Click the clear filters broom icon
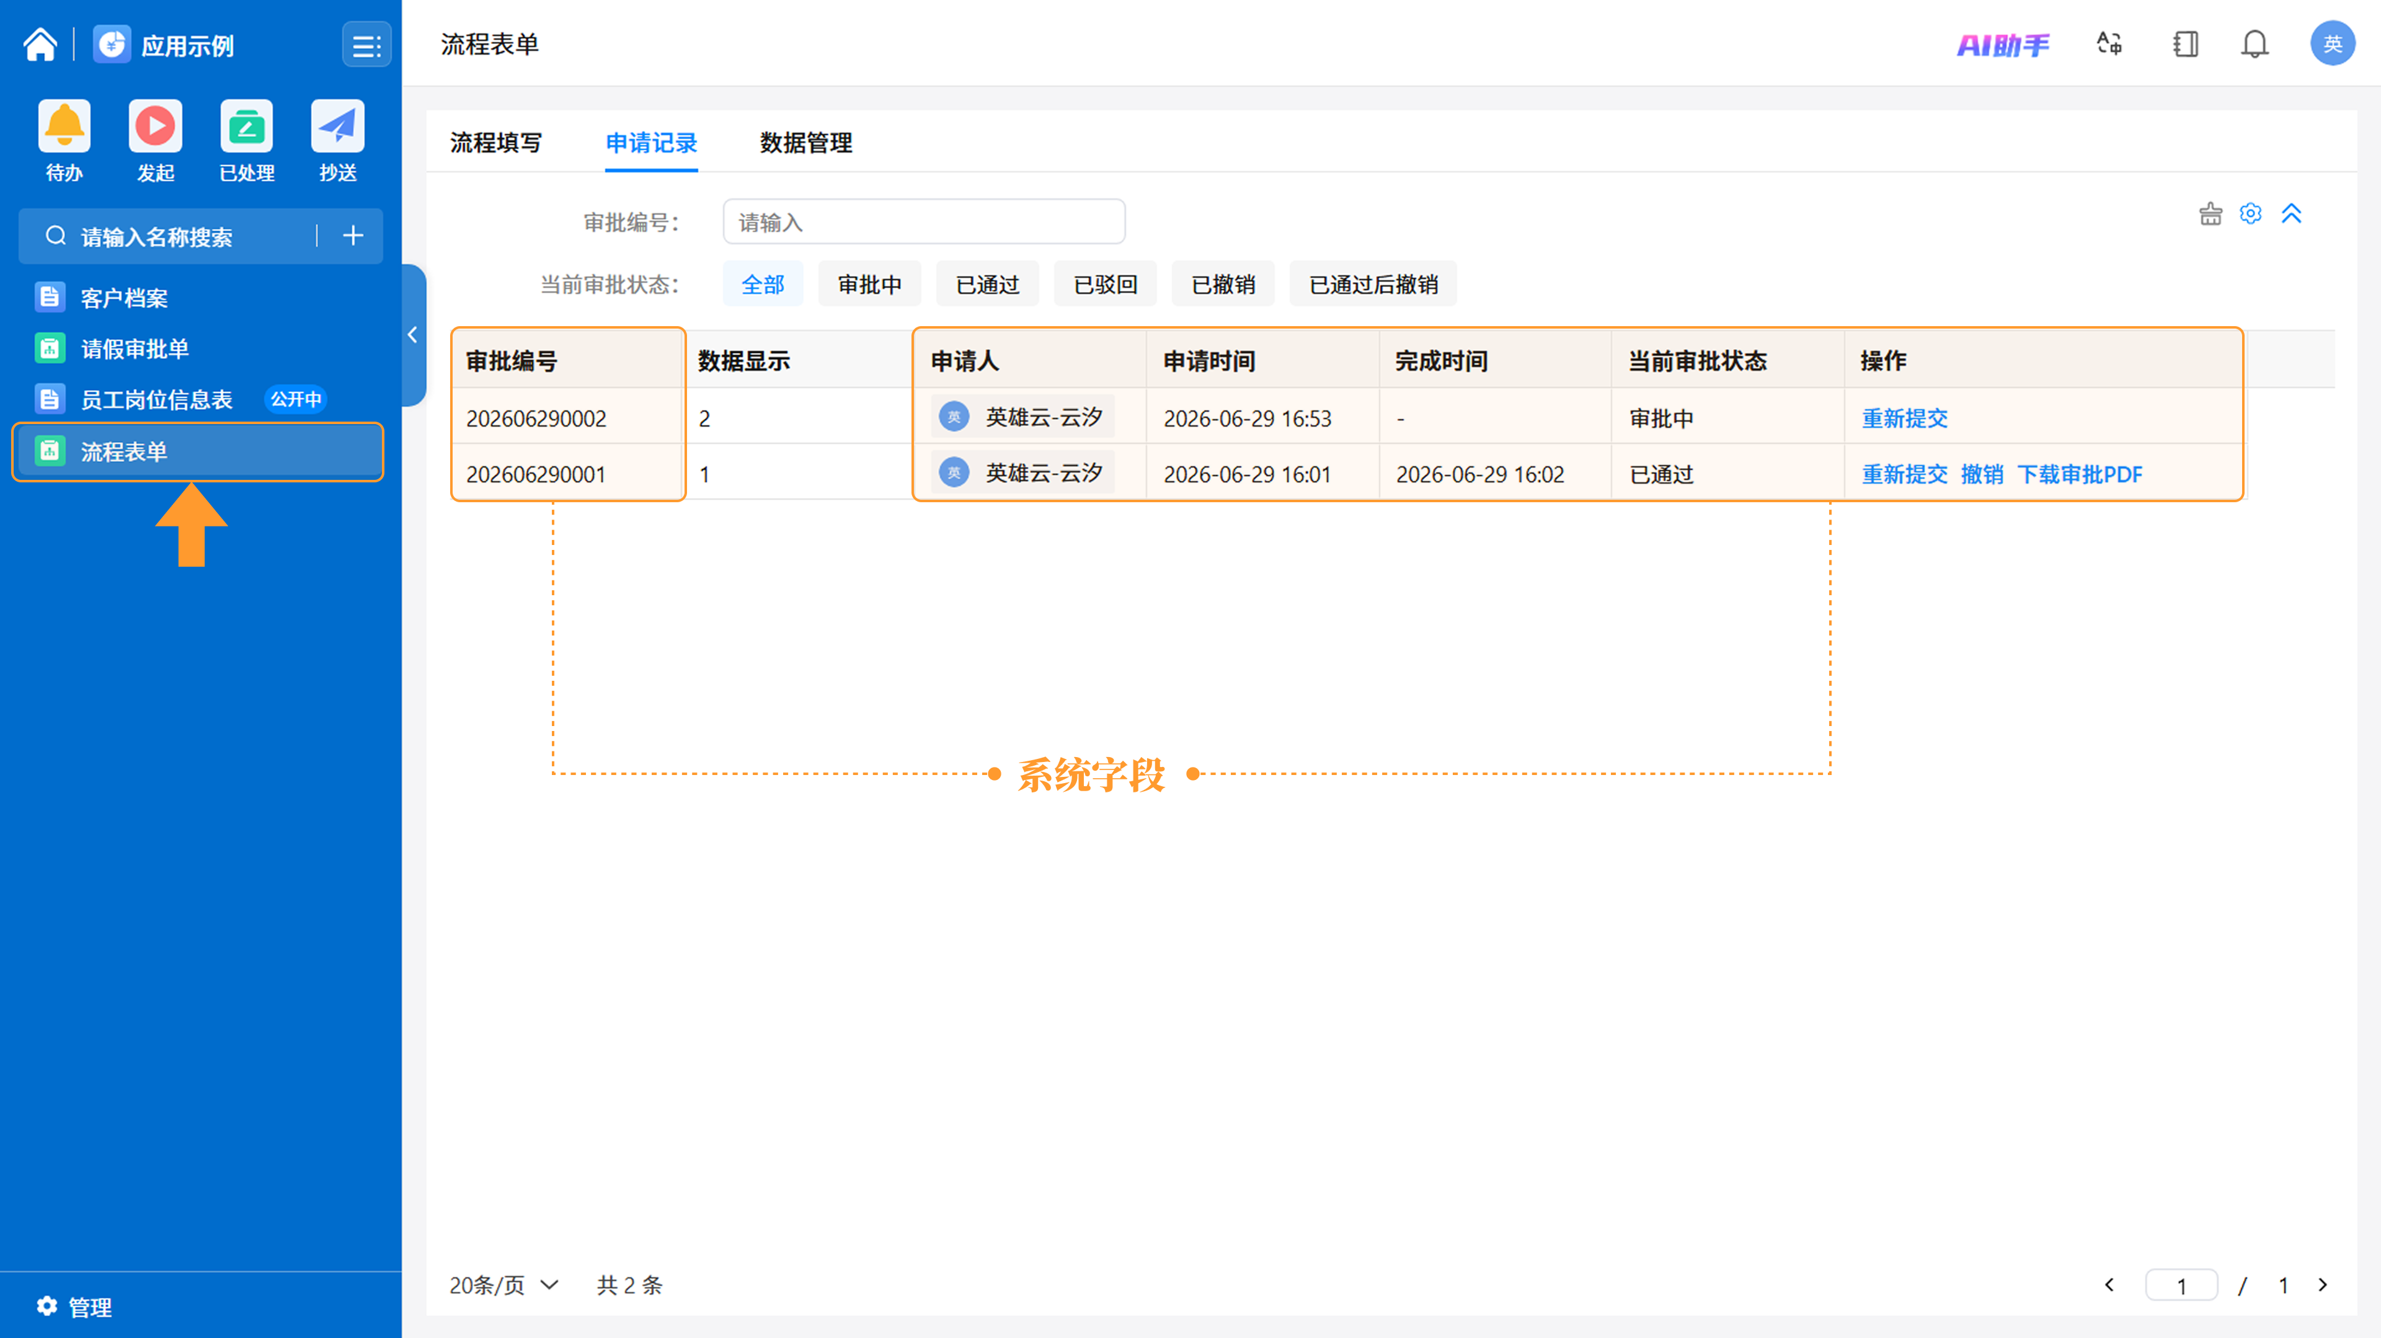Screen dimensions: 2381x1338 (2210, 215)
